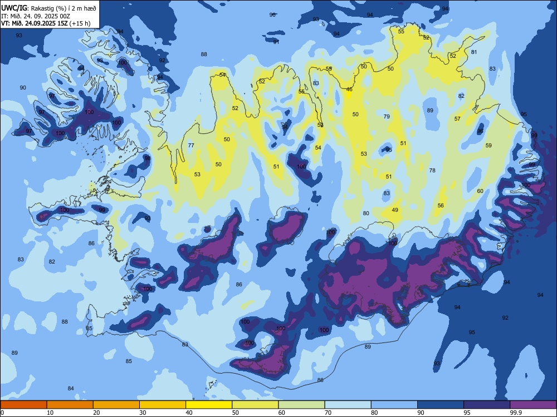Screen dimensions: 557x417
Task: Click the 20–30 legend color swatch
Action: coord(116,405)
